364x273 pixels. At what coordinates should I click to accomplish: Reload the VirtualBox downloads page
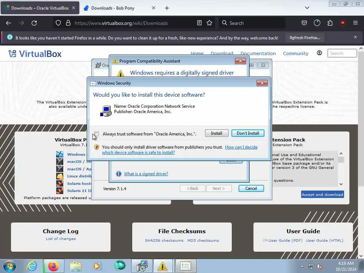pyautogui.click(x=34, y=23)
